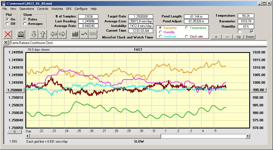Open the GPS menu
Image resolution: width=273 pixels, height=150 pixels.
[69, 9]
